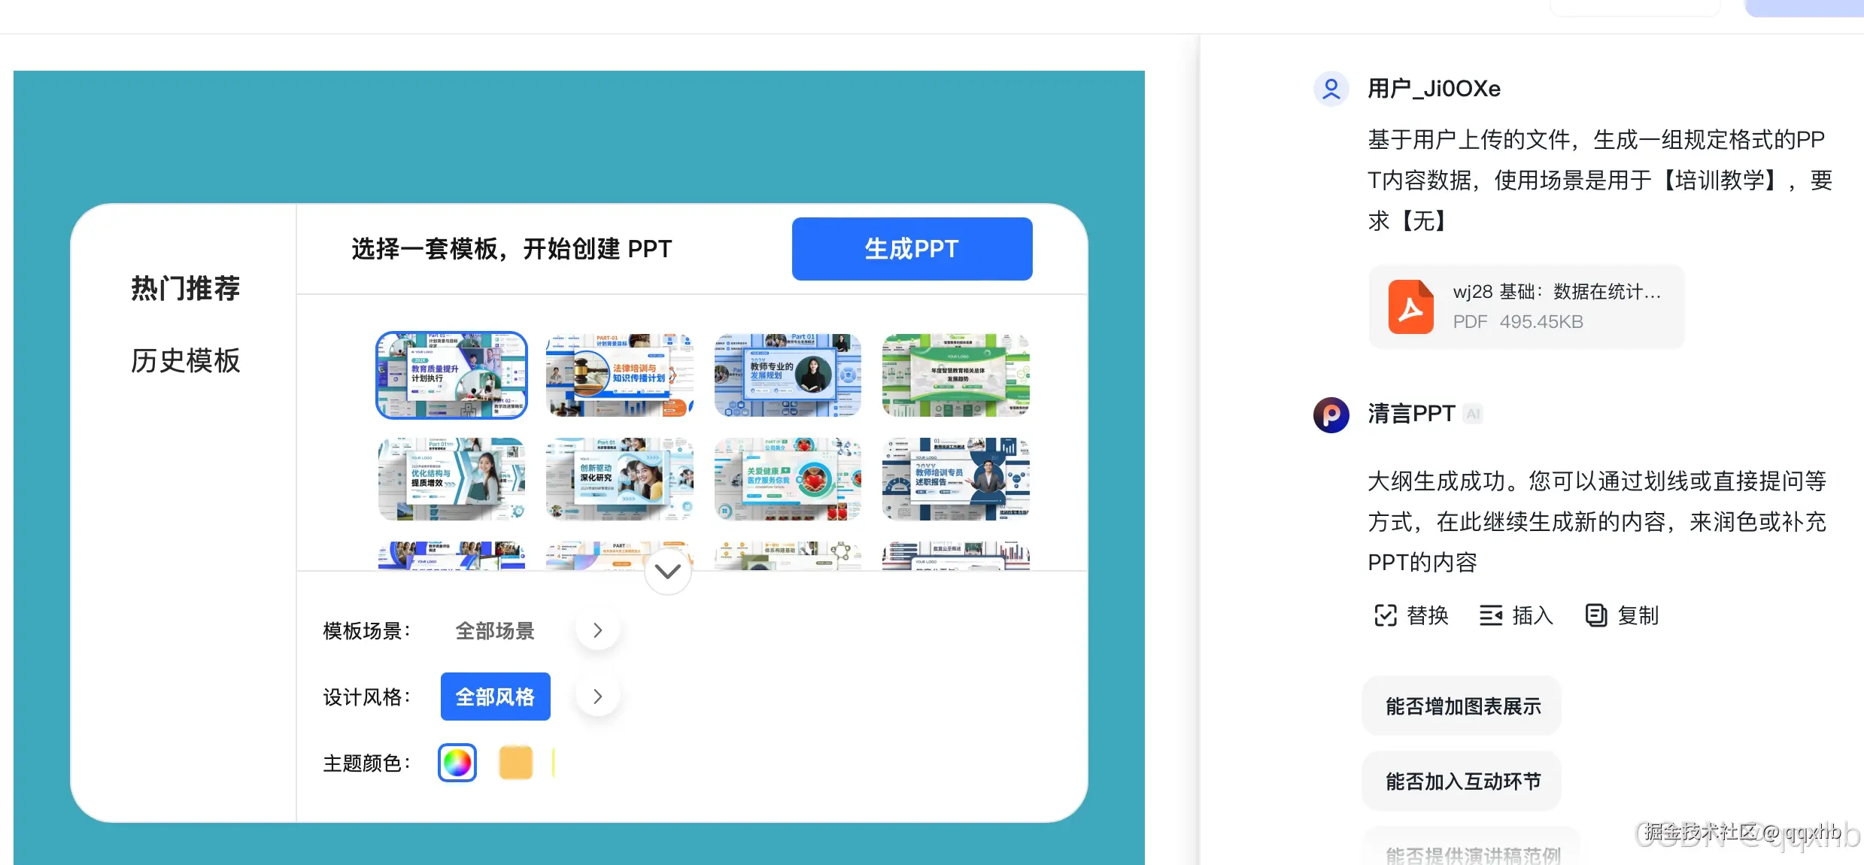This screenshot has height=865, width=1864.
Task: Click the 替换 (replace) icon
Action: (1386, 615)
